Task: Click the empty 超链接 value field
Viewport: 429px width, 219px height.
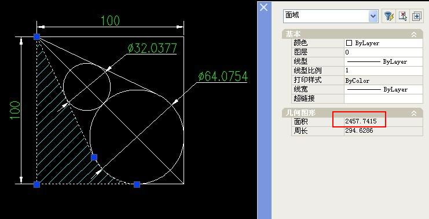Action: 383,98
